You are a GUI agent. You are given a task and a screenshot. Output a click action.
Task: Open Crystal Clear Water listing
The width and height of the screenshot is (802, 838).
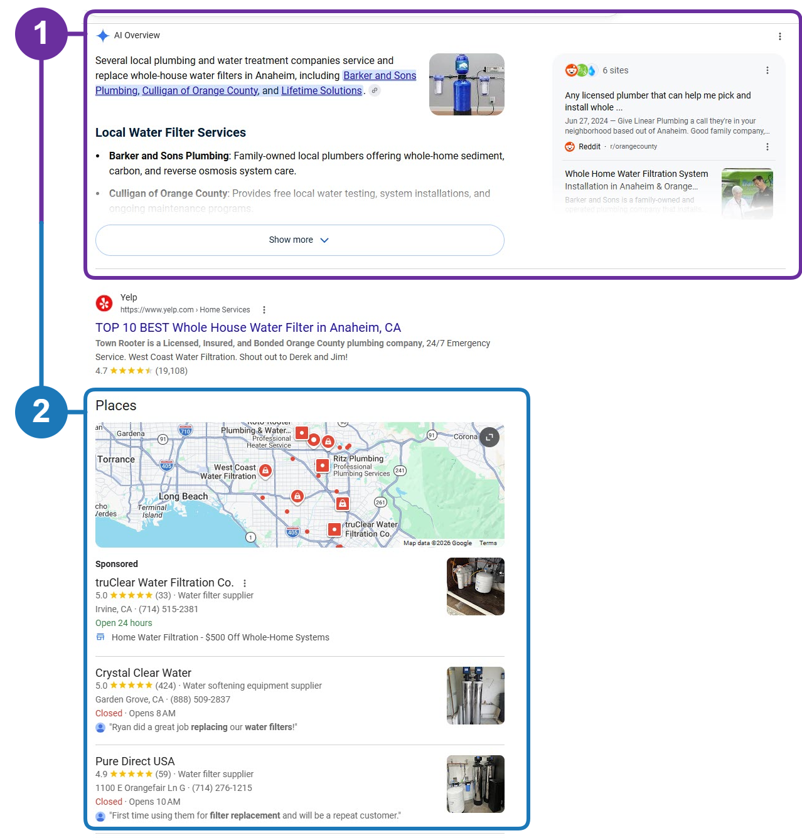pyautogui.click(x=143, y=673)
